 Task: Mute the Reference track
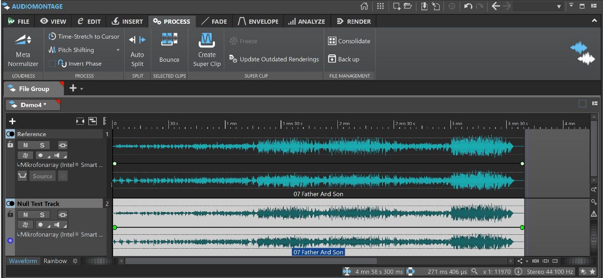pos(26,145)
